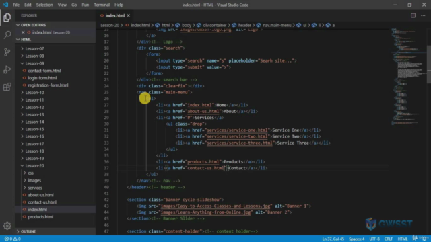Open the Extensions view

(x=7, y=87)
